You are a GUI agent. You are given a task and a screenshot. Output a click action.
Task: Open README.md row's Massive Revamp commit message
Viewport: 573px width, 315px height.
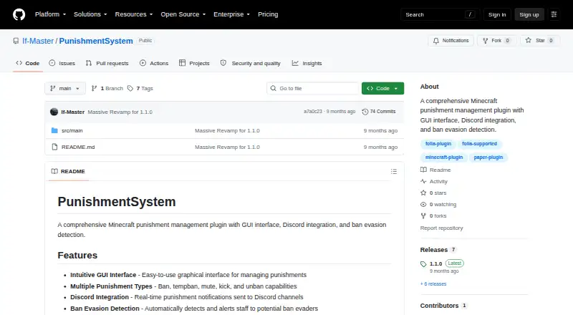coord(227,147)
